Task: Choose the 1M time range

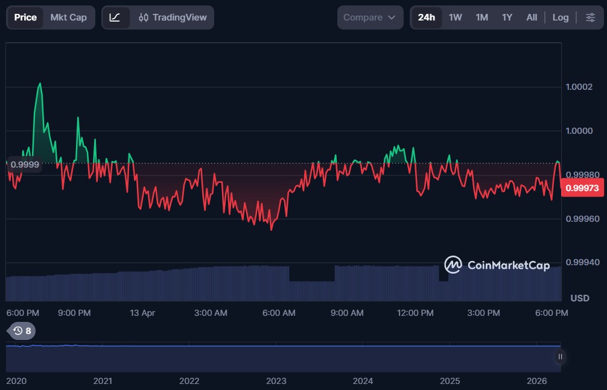Action: click(x=481, y=17)
